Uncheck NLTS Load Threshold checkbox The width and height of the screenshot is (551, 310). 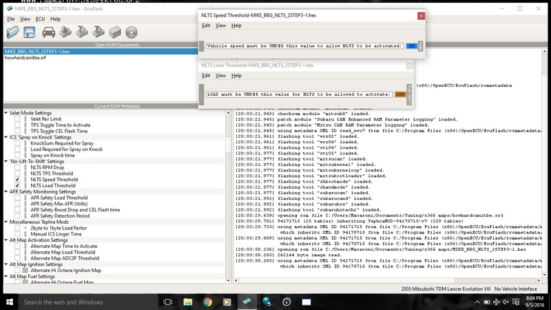pyautogui.click(x=17, y=185)
